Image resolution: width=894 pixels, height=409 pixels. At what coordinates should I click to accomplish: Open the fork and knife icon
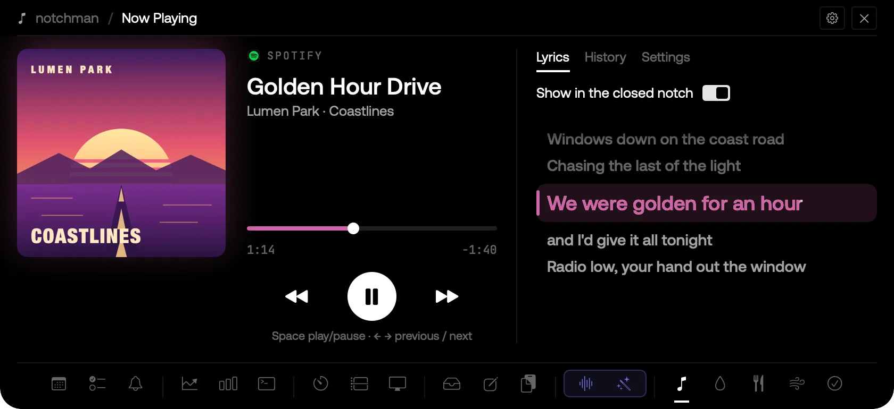click(758, 384)
